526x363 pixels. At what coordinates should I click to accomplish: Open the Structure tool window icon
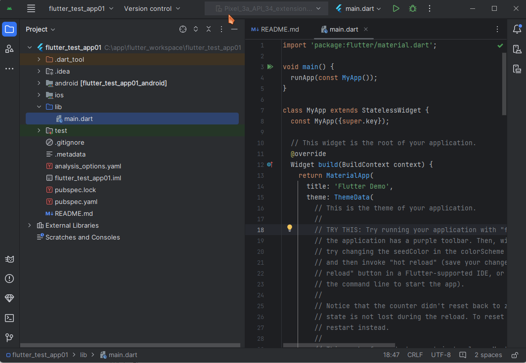coord(9,49)
